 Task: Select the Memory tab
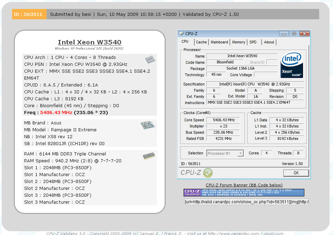tap(238, 42)
